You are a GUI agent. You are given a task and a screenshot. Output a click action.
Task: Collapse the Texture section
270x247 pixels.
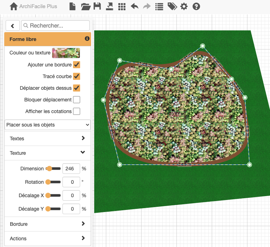coord(48,153)
